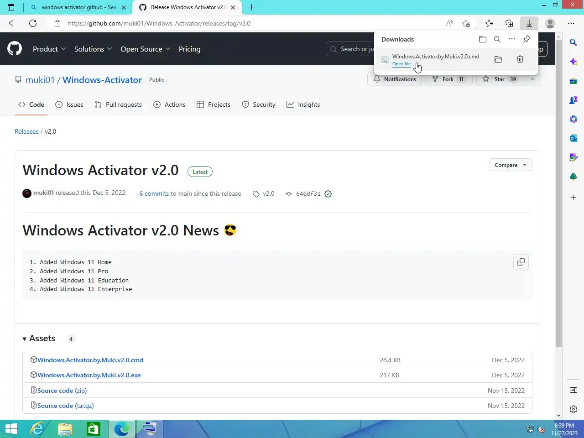The width and height of the screenshot is (584, 438).
Task: Switch to windows activator github search tab
Action: tap(78, 7)
